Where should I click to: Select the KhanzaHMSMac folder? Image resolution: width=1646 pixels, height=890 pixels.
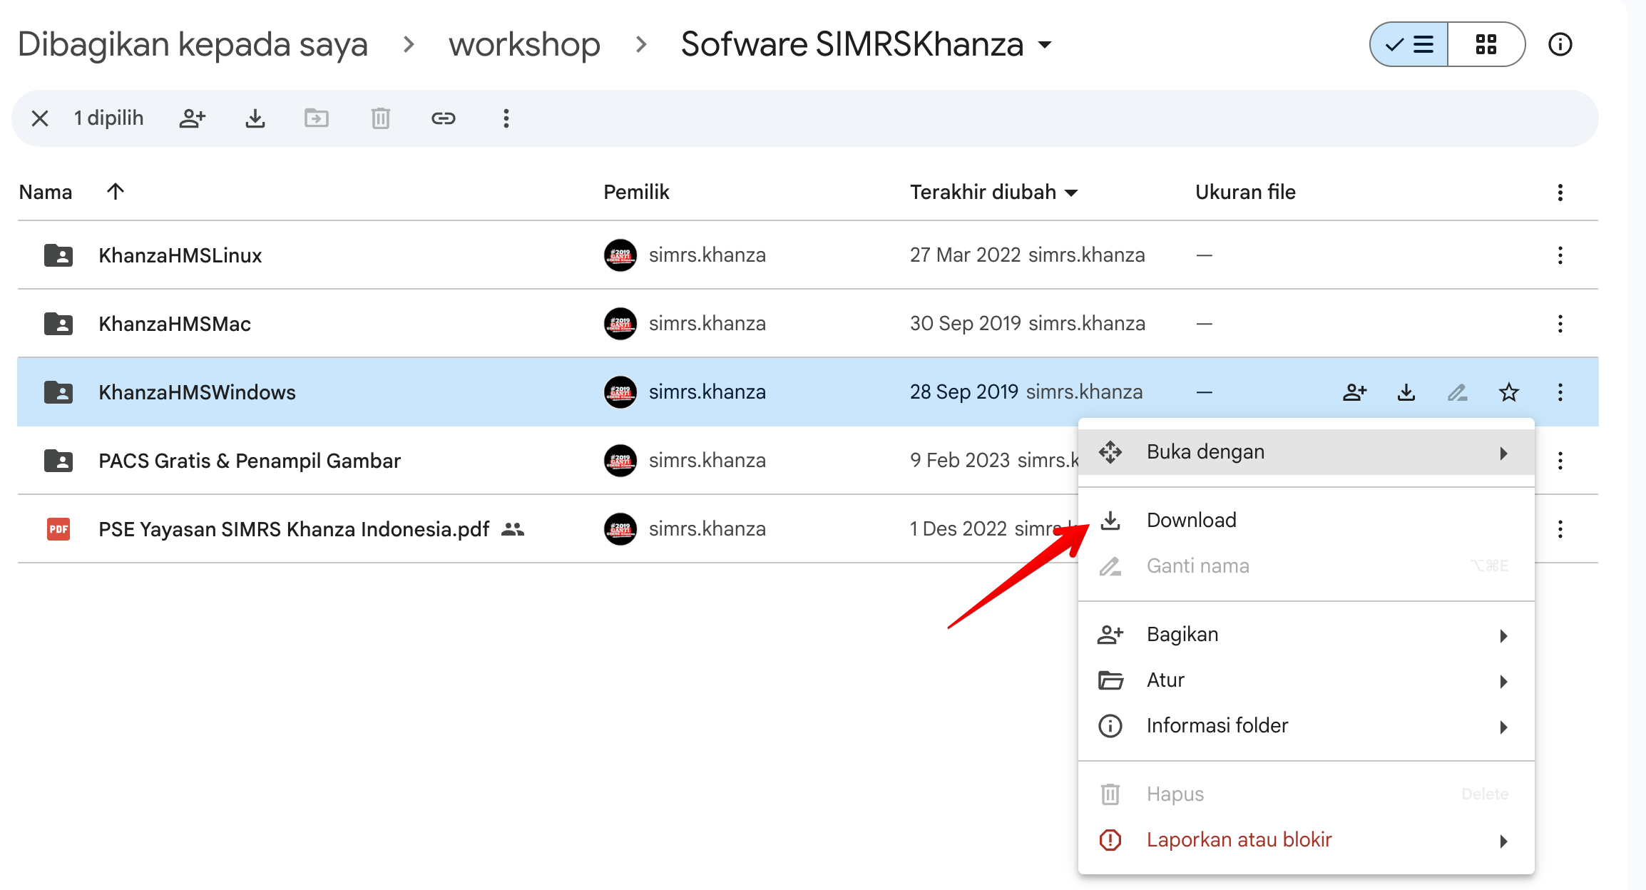click(175, 324)
